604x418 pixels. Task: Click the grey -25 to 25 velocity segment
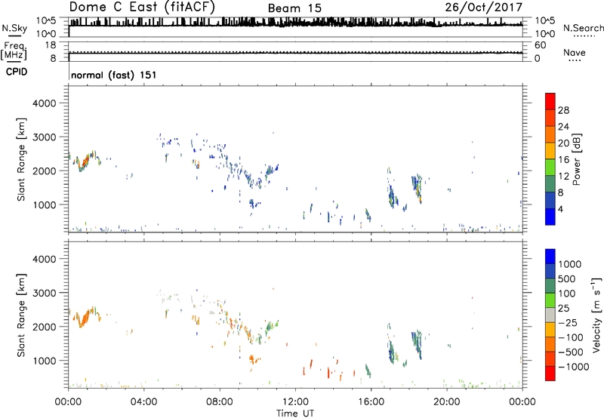pos(550,315)
